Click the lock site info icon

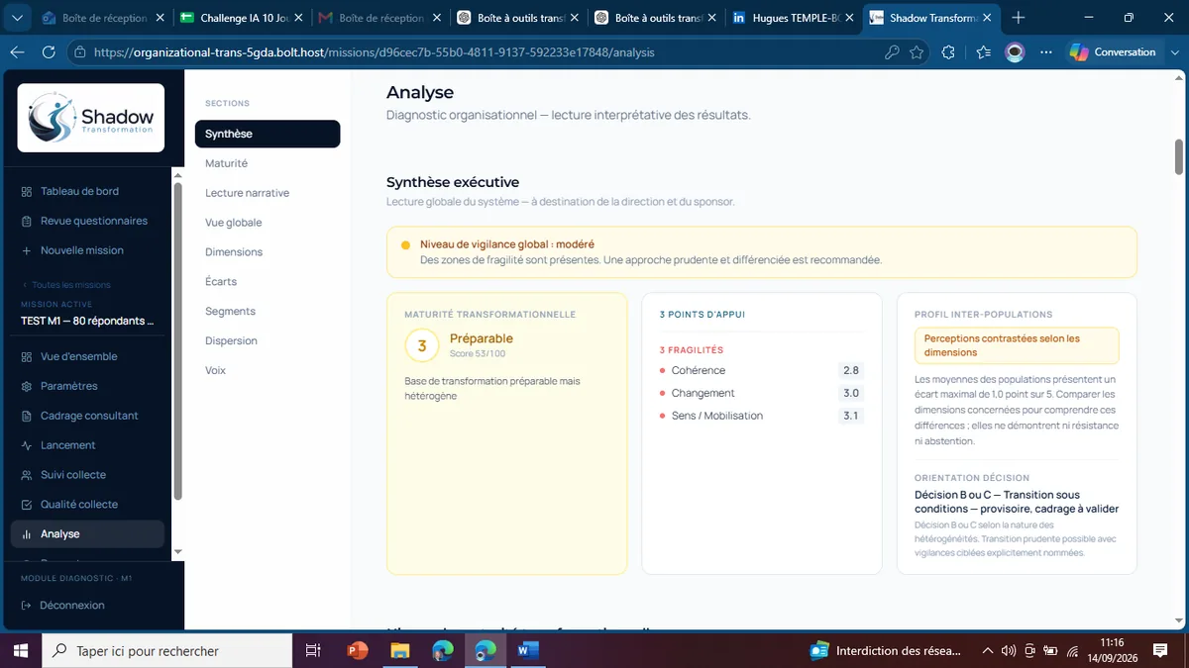click(x=81, y=52)
